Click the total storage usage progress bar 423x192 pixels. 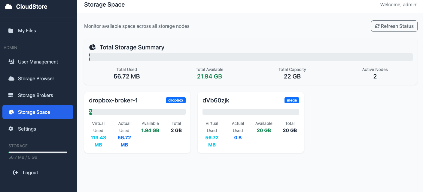click(251, 57)
